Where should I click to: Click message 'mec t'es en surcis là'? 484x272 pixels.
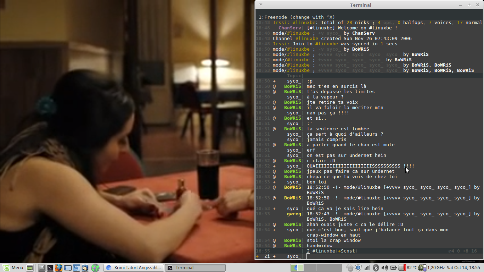(337, 86)
